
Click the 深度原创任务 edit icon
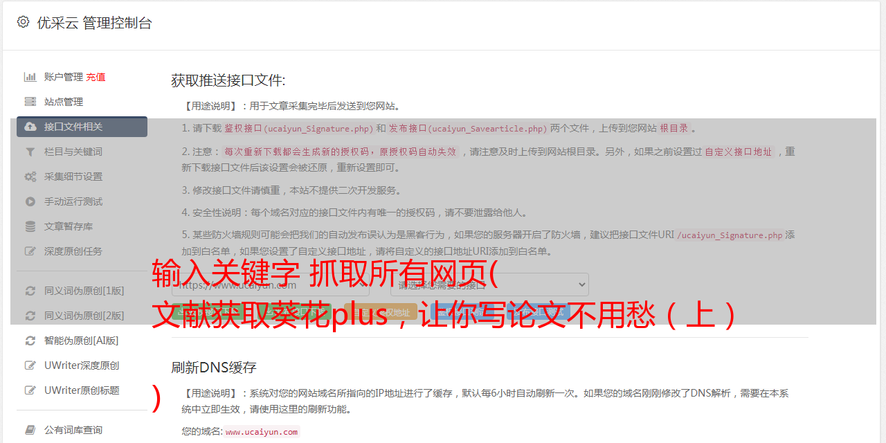tap(30, 251)
